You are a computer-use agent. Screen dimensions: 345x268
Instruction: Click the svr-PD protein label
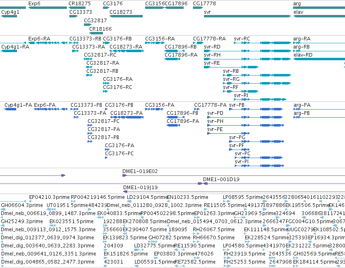pyautogui.click(x=215, y=113)
